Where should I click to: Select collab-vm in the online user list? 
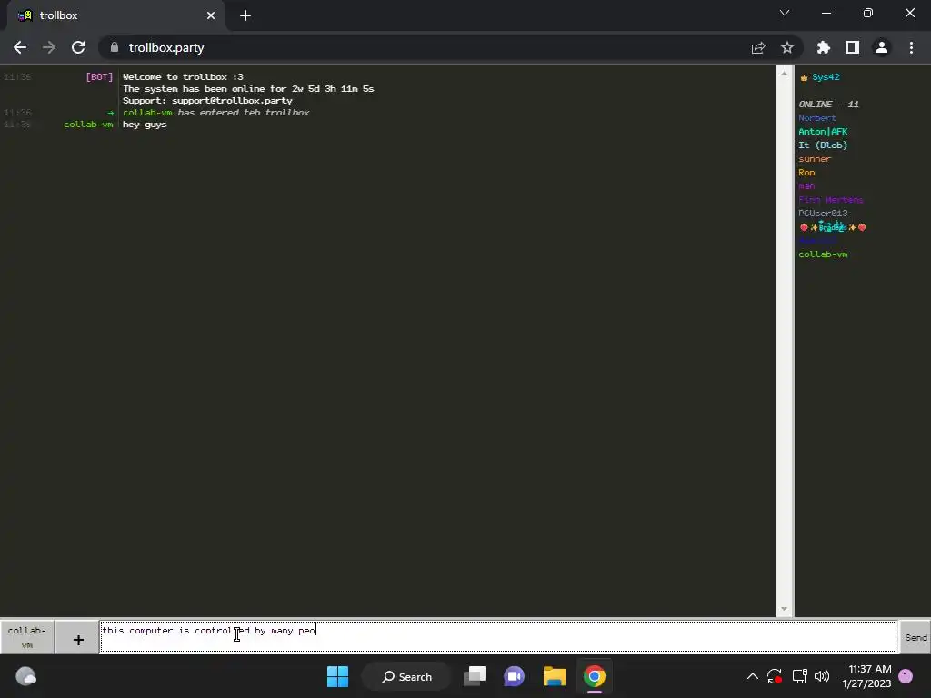(x=823, y=254)
